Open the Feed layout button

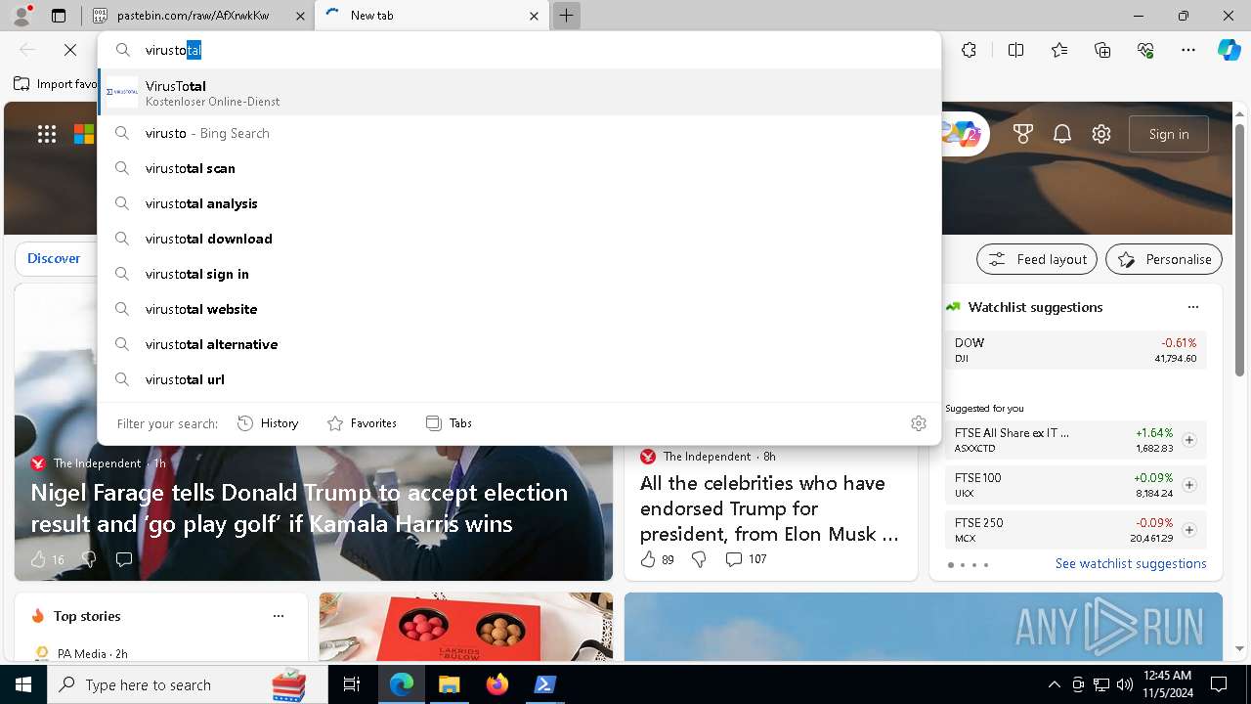tap(1037, 259)
